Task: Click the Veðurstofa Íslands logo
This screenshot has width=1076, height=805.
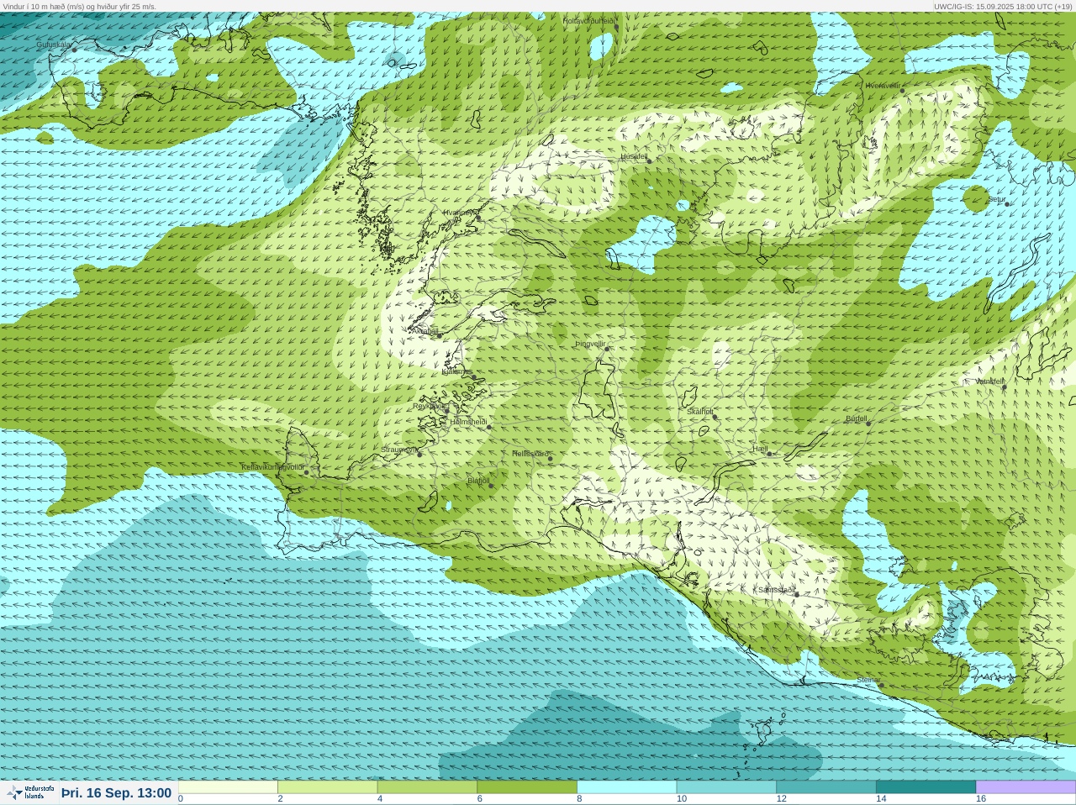Action: (30, 792)
